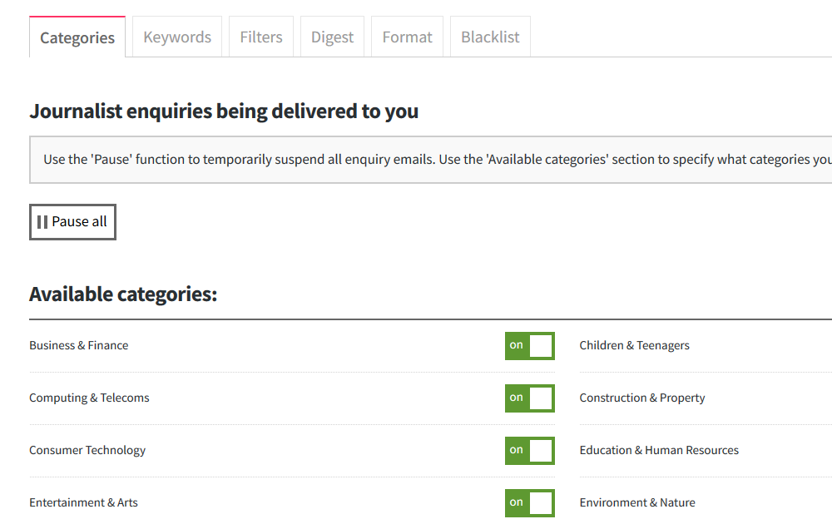
Task: Open the Blacklist tab
Action: (490, 37)
